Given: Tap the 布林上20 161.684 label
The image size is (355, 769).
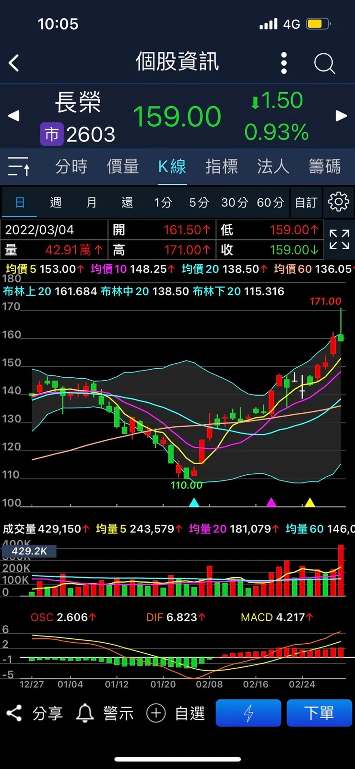Looking at the screenshot, I should (50, 291).
